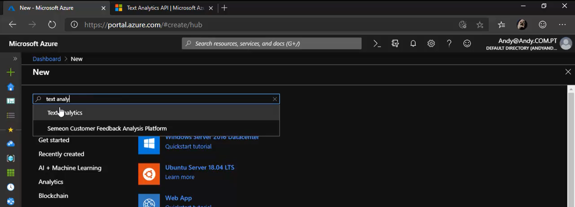Click scroll up arrow on blade scrollbar
Screen dimensions: 575x207
[x=571, y=89]
